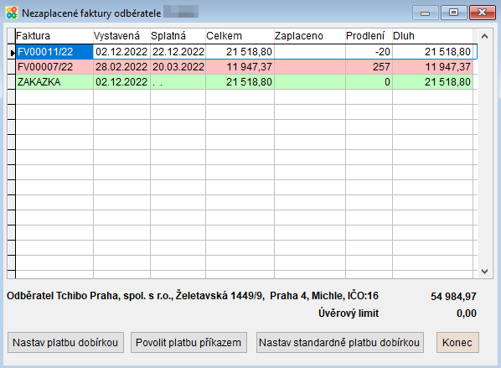Click the Zaplaceno cell of FV00011/22
501x368 pixels.
[310, 52]
